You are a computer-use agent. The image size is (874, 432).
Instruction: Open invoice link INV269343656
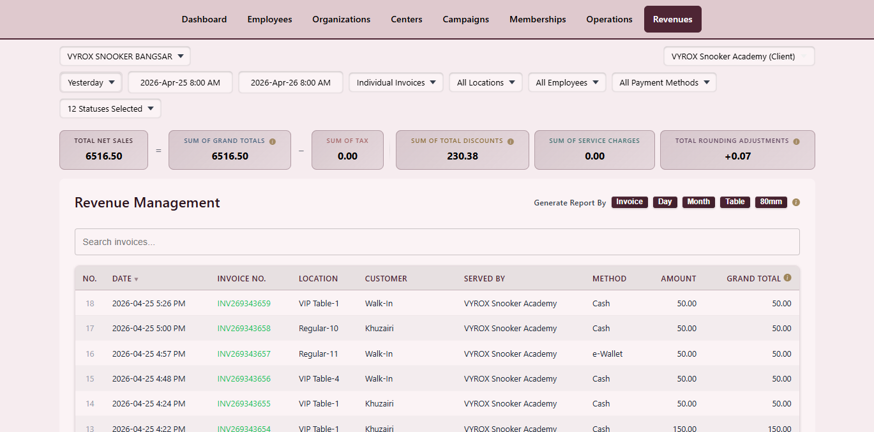(244, 379)
